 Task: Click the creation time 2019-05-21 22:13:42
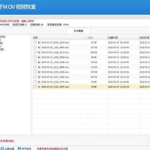(118, 67)
